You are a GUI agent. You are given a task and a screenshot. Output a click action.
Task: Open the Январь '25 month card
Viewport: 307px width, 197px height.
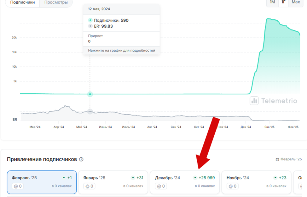pos(113,182)
